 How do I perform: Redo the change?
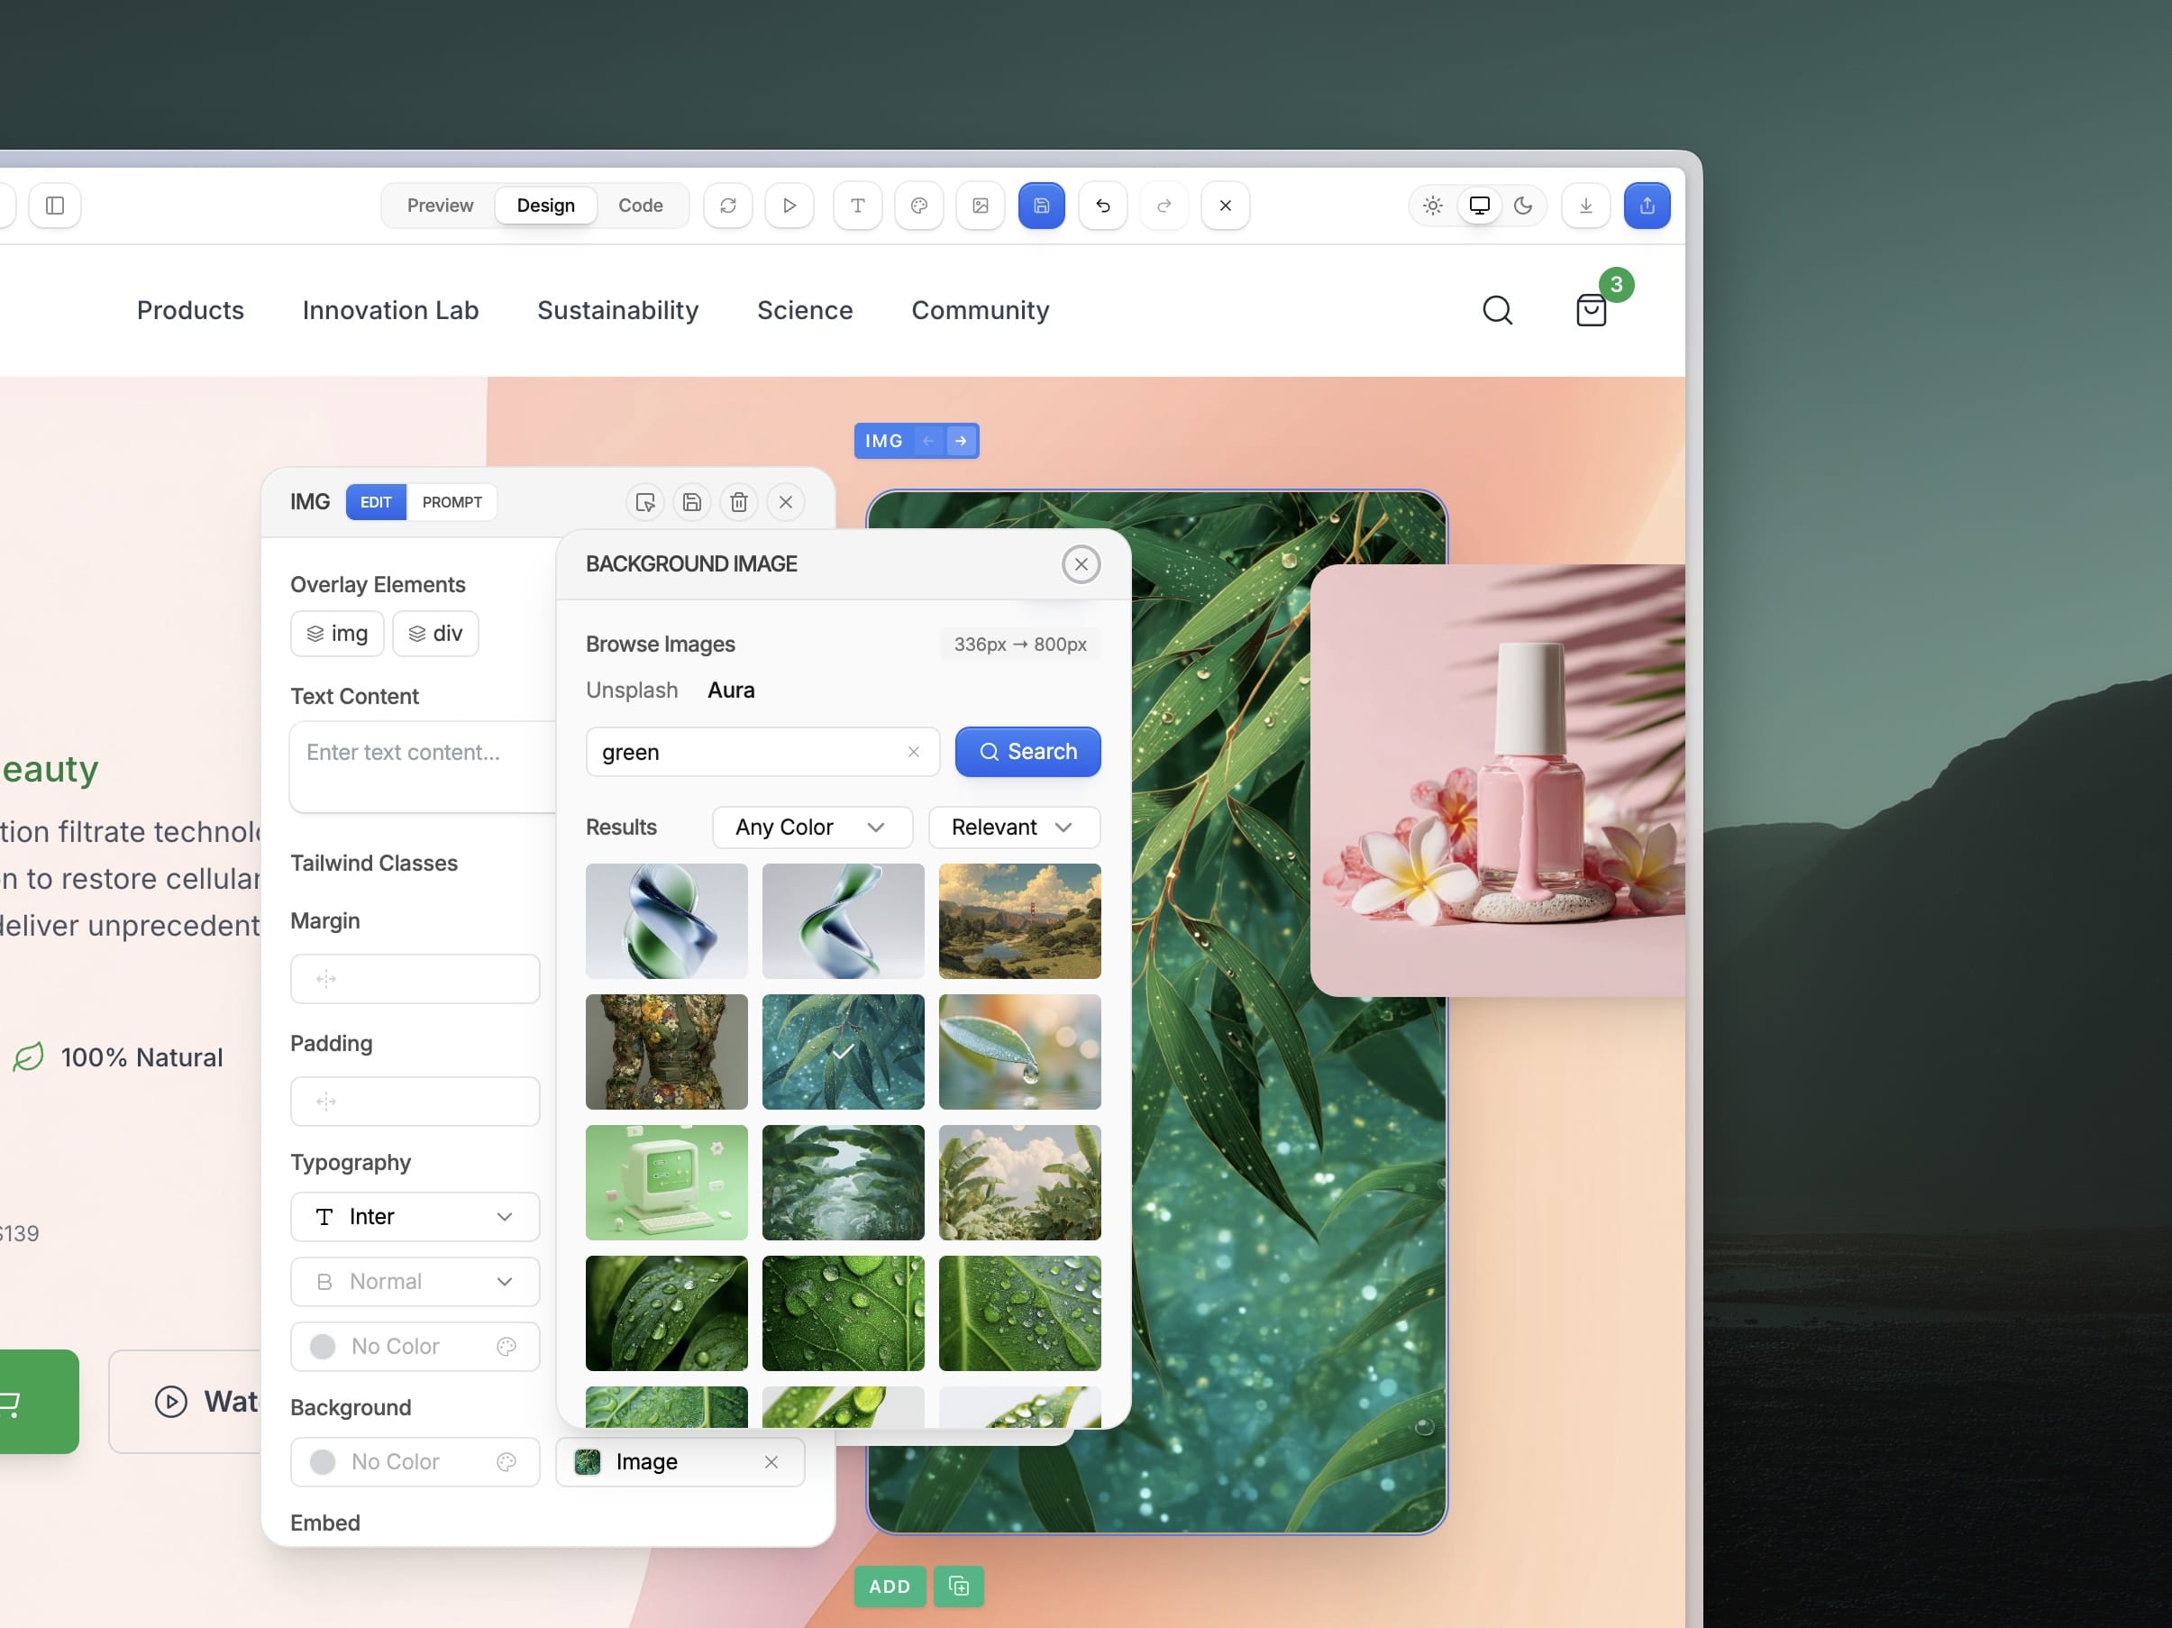[1164, 206]
